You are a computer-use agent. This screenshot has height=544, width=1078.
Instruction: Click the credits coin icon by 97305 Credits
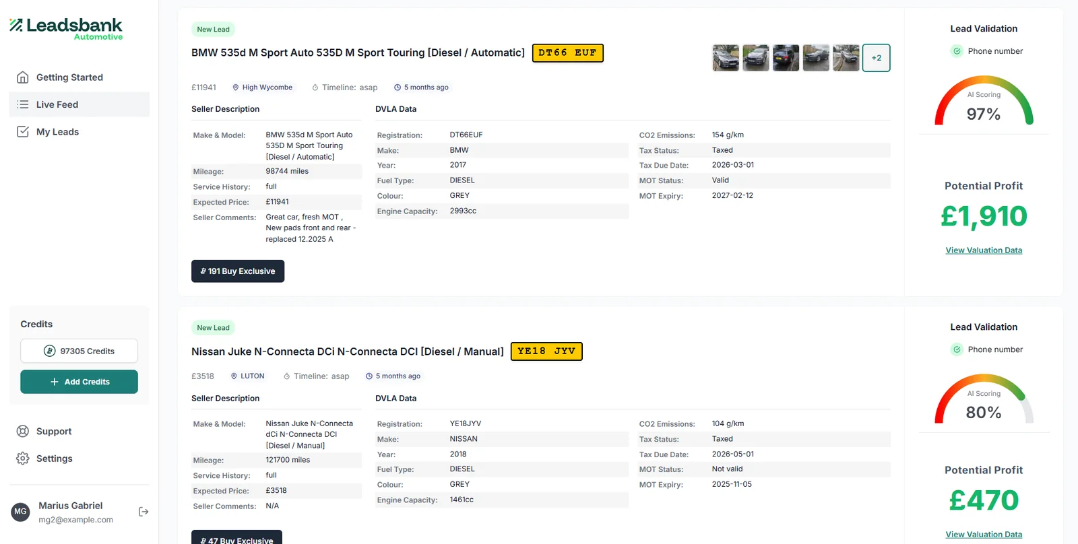pos(49,351)
